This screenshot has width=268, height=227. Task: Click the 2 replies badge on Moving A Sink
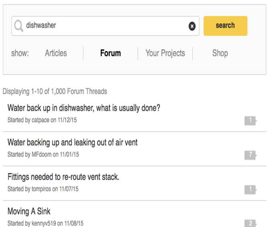[250, 223]
